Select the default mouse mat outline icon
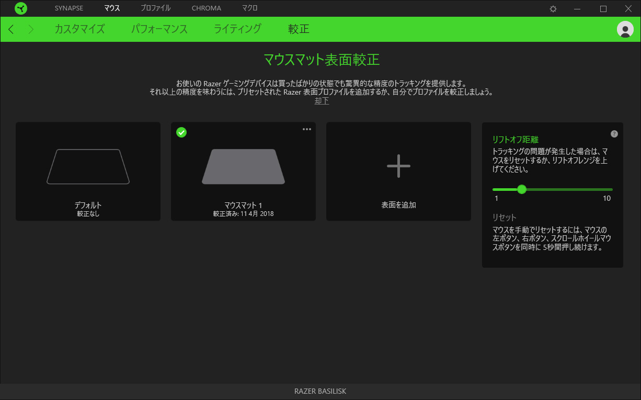The height and width of the screenshot is (400, 641). pos(88,167)
